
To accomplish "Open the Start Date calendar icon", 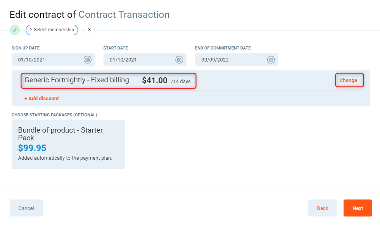I will (179, 60).
